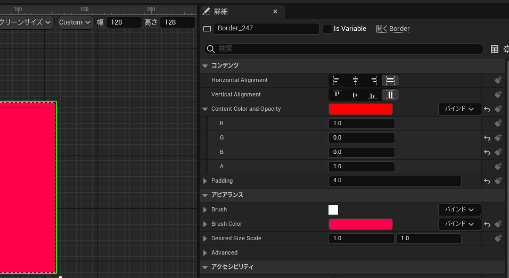Reset G value to default
Image resolution: width=509 pixels, height=278 pixels.
point(487,138)
